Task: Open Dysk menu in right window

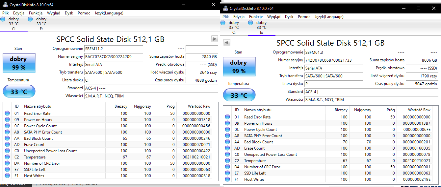Action: click(x=289, y=17)
